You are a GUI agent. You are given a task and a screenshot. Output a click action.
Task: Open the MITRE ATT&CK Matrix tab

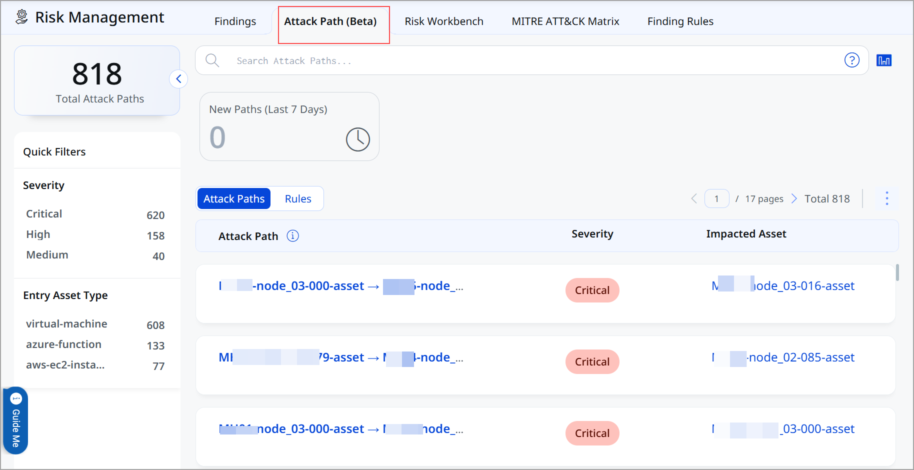pos(565,21)
